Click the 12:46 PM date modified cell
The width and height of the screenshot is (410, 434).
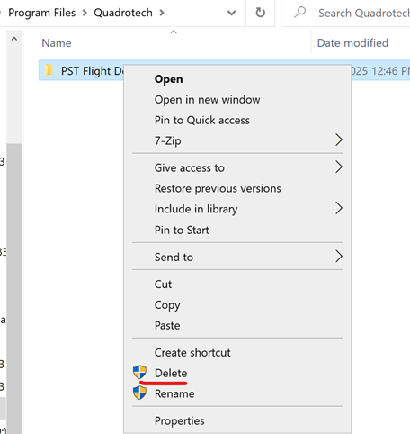point(380,71)
